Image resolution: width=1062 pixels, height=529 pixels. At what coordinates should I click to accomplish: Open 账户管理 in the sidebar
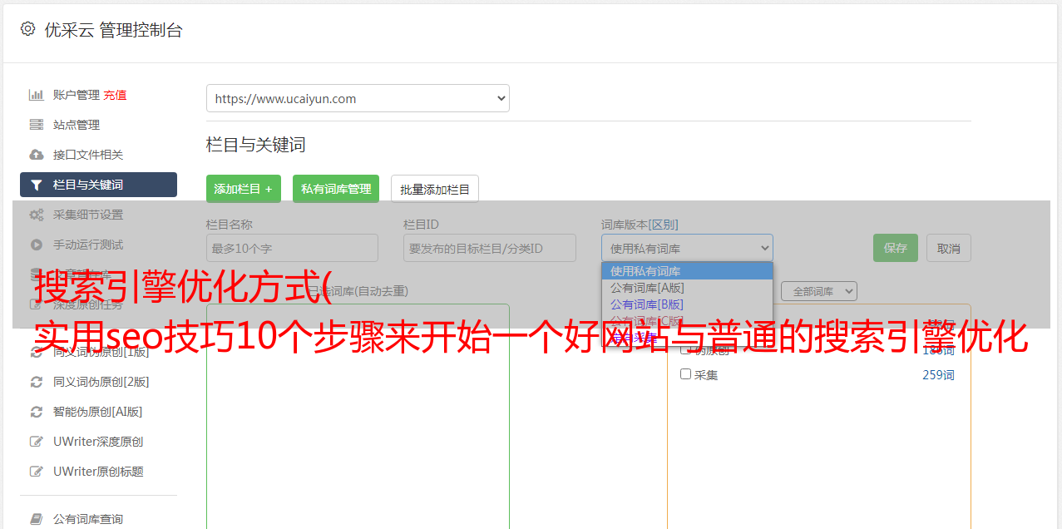77,95
